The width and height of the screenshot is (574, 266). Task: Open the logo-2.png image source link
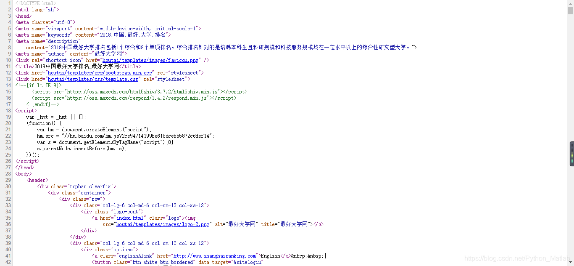pyautogui.click(x=162, y=224)
